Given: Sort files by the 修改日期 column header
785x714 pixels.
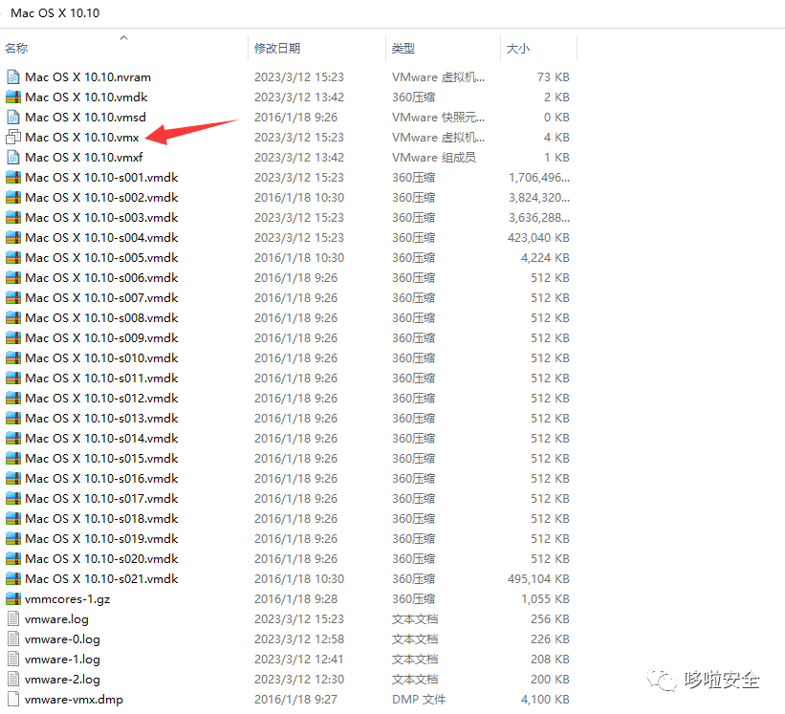Looking at the screenshot, I should coord(277,49).
